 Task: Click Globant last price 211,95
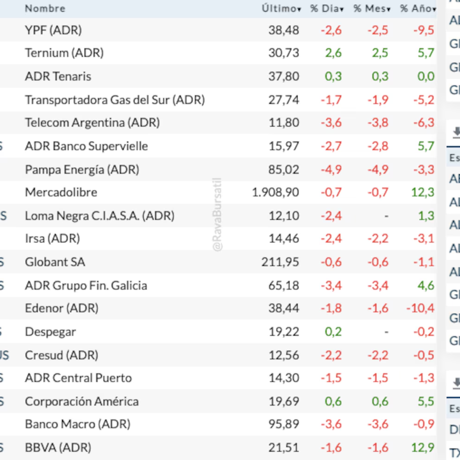[x=280, y=262]
